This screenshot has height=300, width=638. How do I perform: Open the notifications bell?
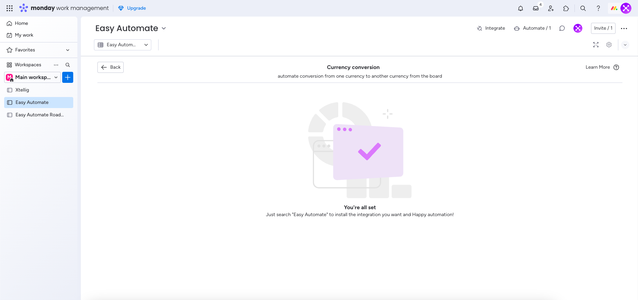[520, 8]
